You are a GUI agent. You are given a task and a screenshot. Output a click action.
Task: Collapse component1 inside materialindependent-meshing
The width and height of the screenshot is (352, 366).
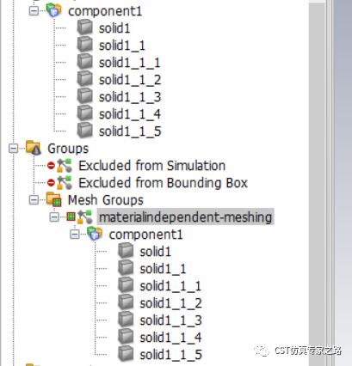[75, 235]
